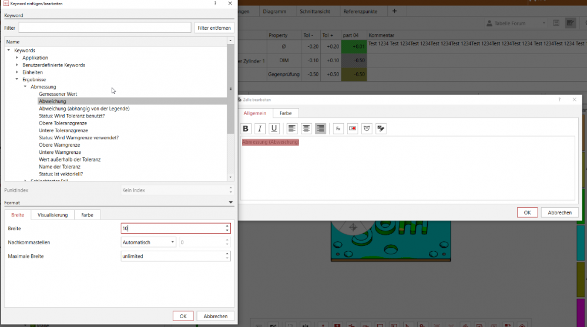Screen dimensions: 587x327
Task: Center-align the cell text
Action: (x=306, y=129)
